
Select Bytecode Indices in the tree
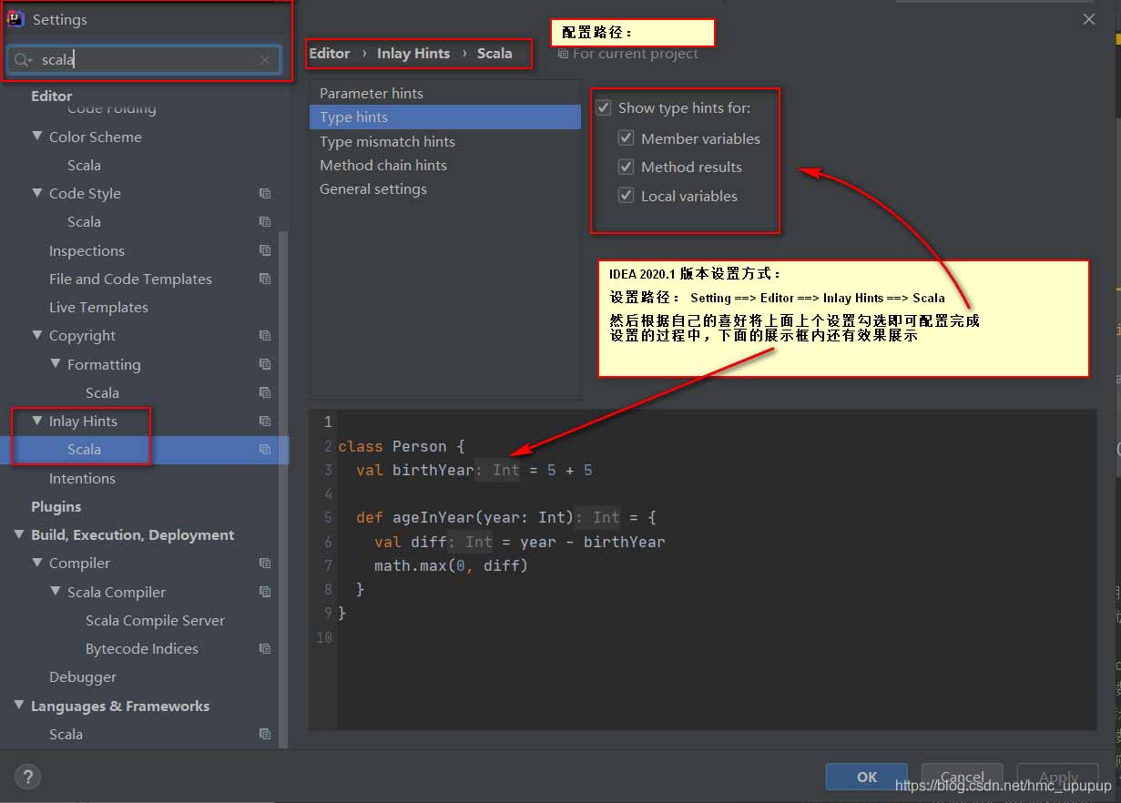click(x=142, y=648)
